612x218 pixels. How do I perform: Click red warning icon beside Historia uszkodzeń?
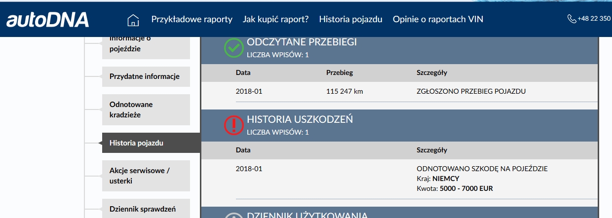point(233,125)
